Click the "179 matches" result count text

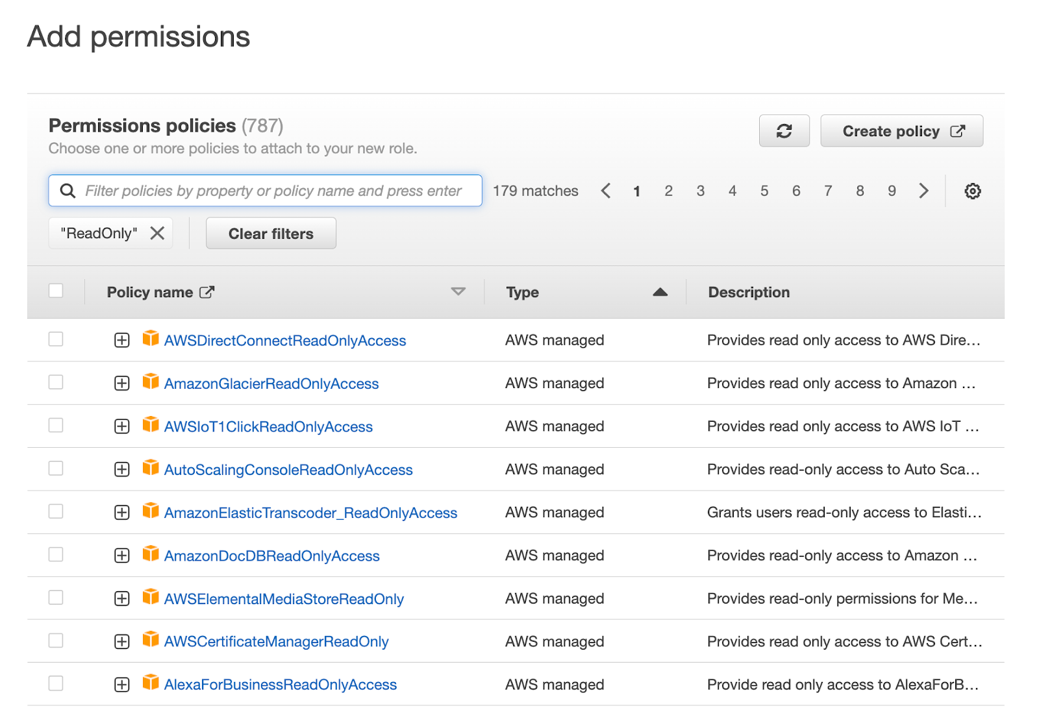pyautogui.click(x=535, y=191)
